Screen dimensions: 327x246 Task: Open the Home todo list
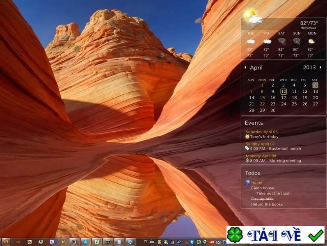(x=257, y=182)
